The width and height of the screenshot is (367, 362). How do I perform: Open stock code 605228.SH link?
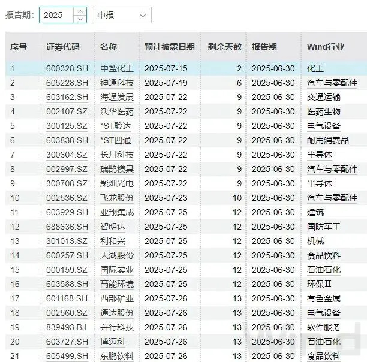click(67, 83)
